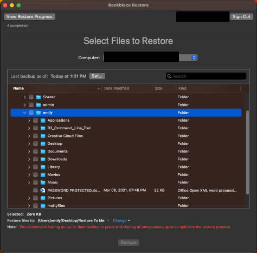Expand the admin folder
The height and width of the screenshot is (253, 257).
[x=24, y=105]
